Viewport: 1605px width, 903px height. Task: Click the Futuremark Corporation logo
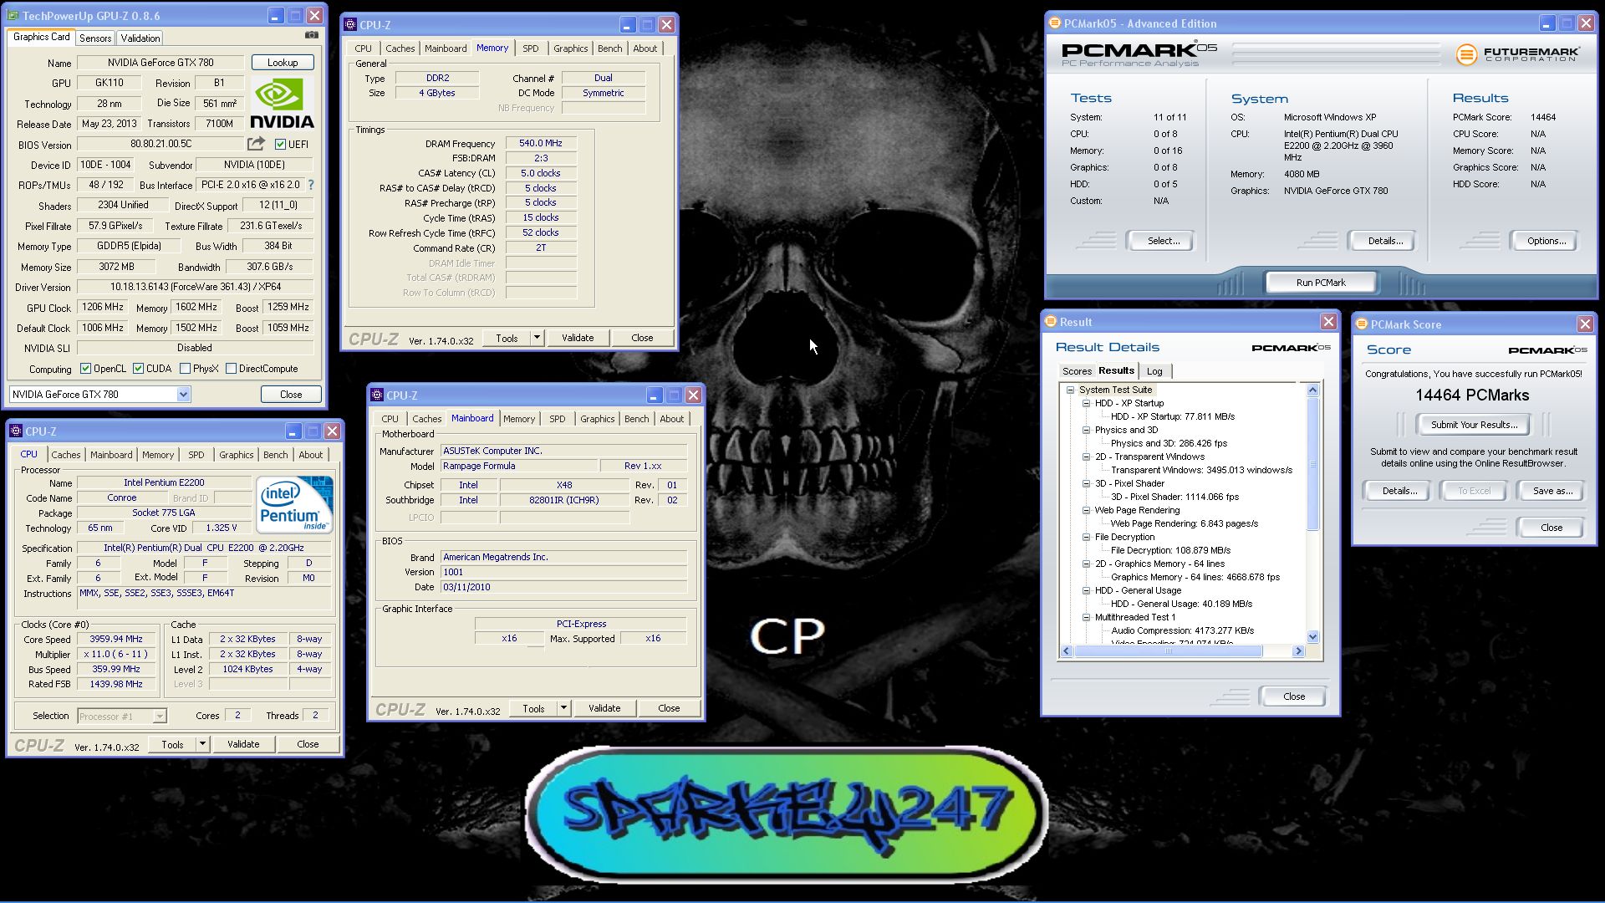[1517, 55]
